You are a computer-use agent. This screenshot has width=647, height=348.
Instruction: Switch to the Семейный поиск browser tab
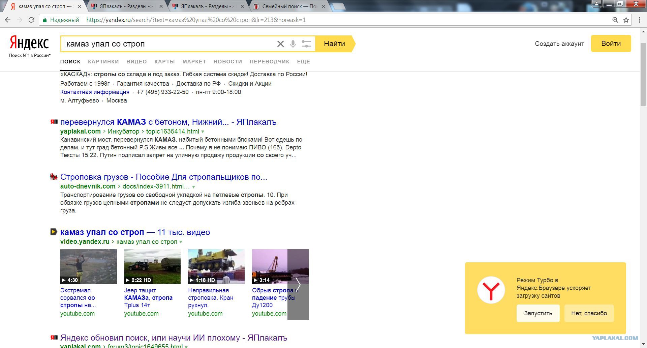(x=289, y=6)
